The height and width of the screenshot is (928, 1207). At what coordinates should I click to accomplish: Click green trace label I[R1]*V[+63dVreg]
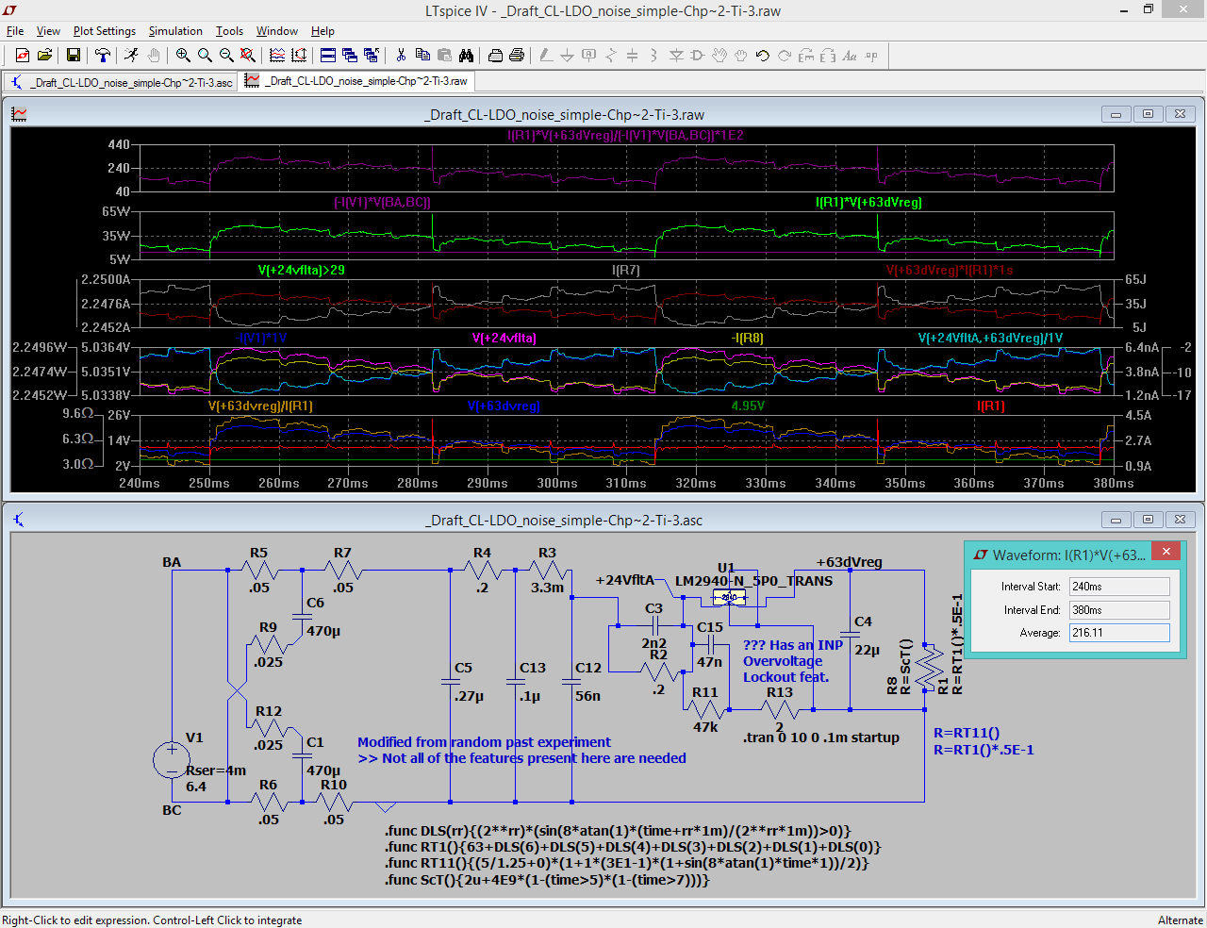point(868,203)
